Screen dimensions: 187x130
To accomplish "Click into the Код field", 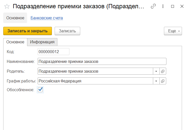I will pyautogui.click(x=53, y=52).
